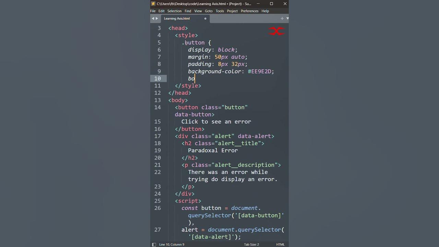
Task: Click the querySelector('[data-button]' text
Action: pyautogui.click(x=236, y=215)
